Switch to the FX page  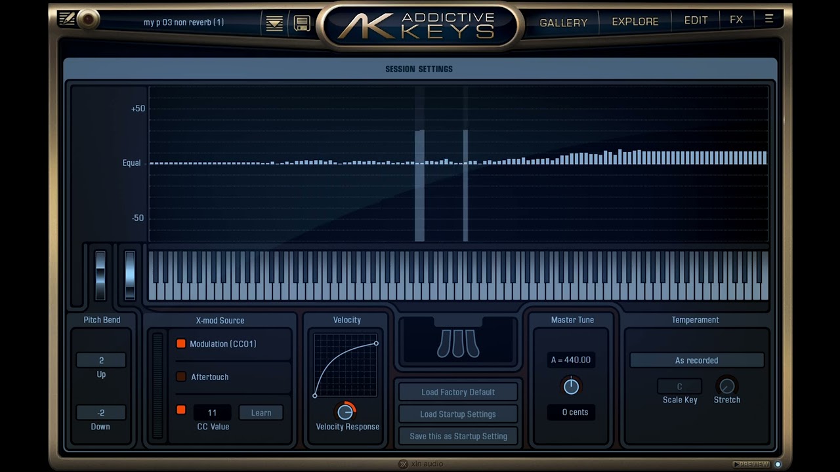point(736,20)
